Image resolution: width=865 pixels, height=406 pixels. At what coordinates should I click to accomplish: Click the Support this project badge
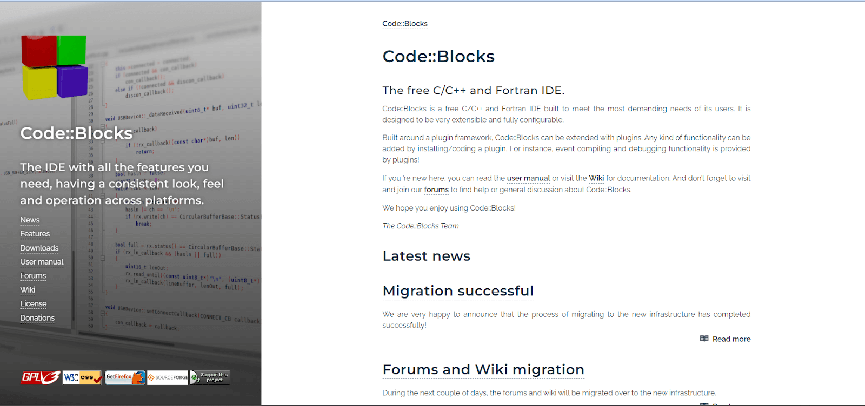click(x=210, y=377)
